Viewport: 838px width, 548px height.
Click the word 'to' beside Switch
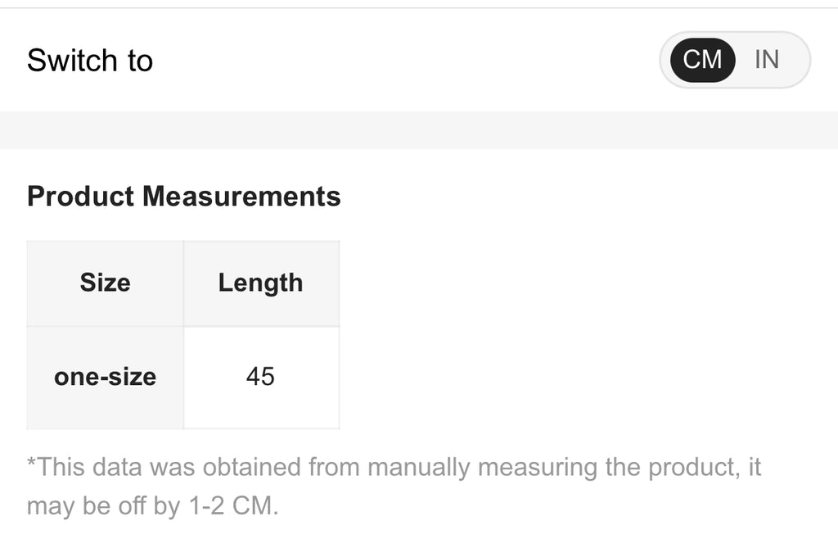point(139,61)
